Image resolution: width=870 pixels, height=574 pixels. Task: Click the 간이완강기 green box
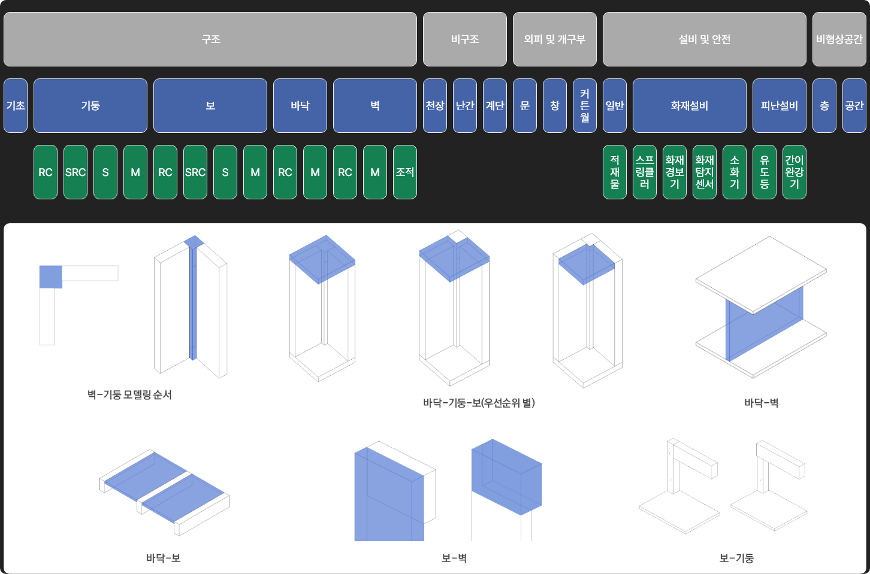click(794, 172)
